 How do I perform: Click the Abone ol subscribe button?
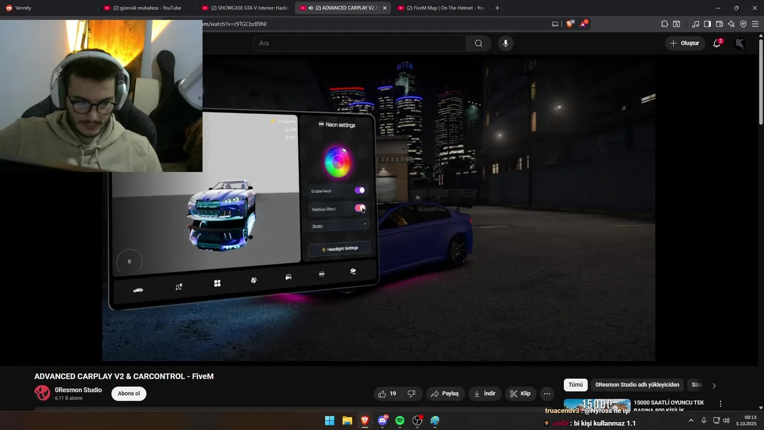pos(129,394)
